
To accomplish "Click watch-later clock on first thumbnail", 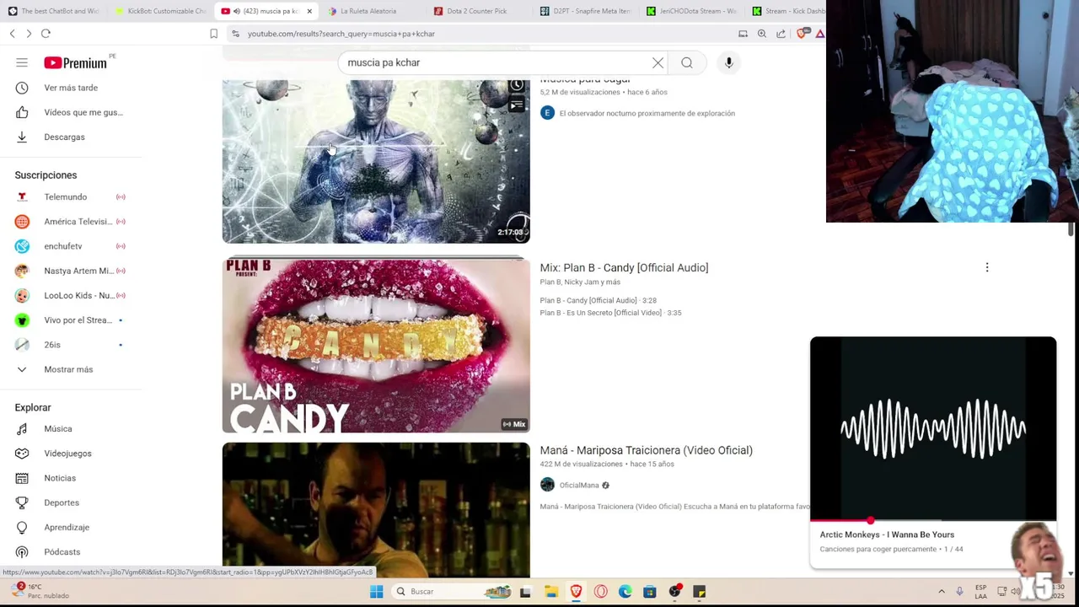I will click(517, 86).
